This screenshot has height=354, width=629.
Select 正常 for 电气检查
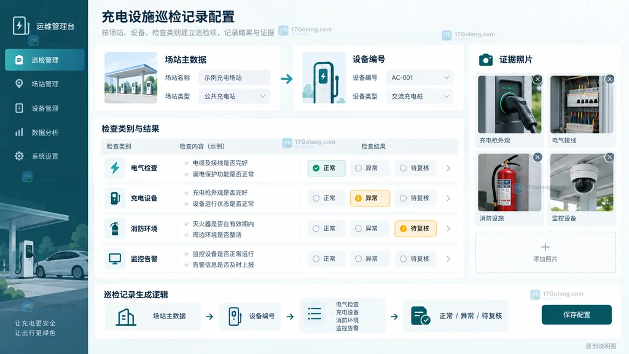(x=326, y=168)
